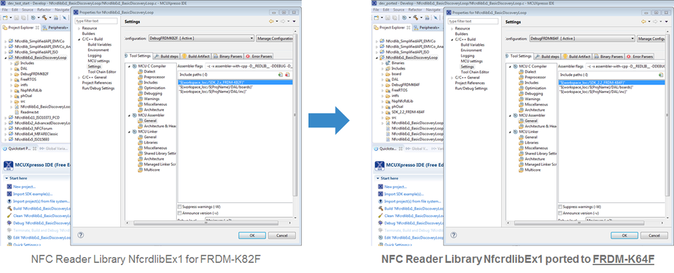Viewport: 674px width, 273px height.
Task: Click new-file toolbar icon in left IDE window
Action: click(4, 18)
